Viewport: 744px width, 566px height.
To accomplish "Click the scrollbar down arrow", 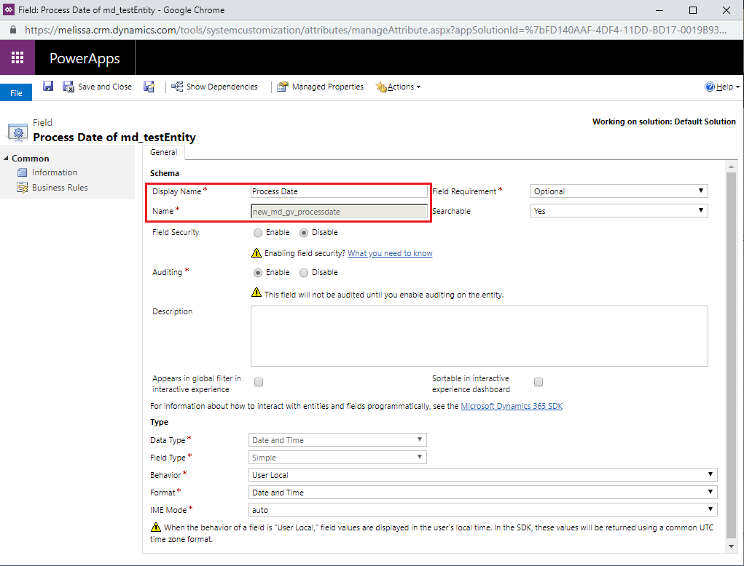I will coord(731,546).
